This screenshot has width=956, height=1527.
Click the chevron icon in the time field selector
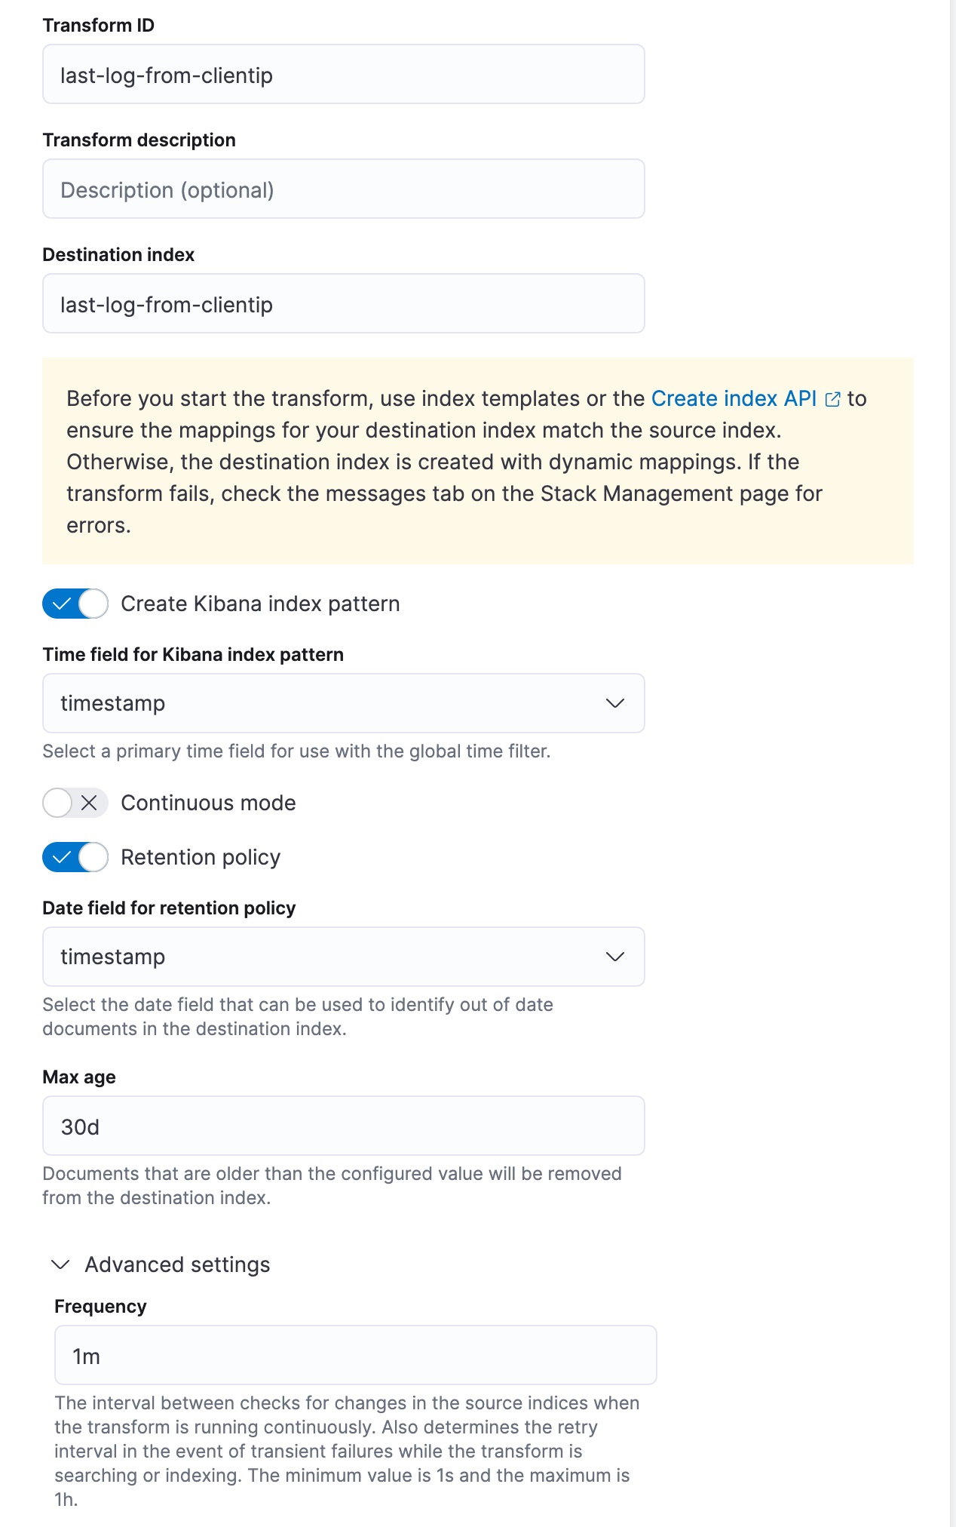[617, 703]
